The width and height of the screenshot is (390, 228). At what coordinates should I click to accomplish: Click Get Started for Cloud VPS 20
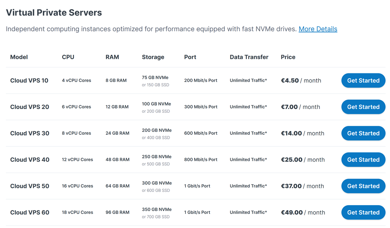[363, 107]
